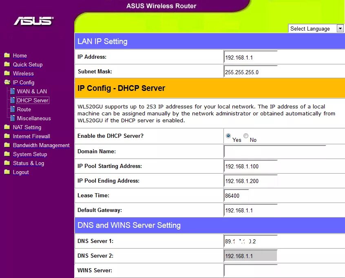Screen dimensions: 345x278
Task: Click the DNS Server 1 field
Action: 250,241
